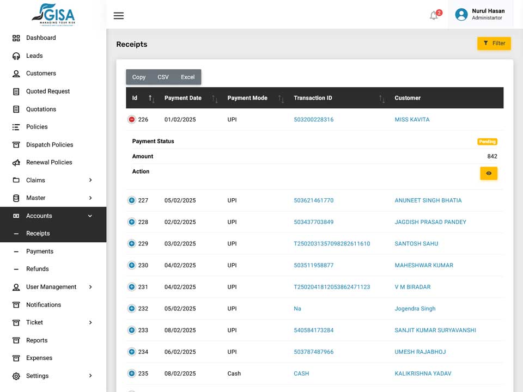
Task: Open the notification bell icon
Action: (434, 15)
